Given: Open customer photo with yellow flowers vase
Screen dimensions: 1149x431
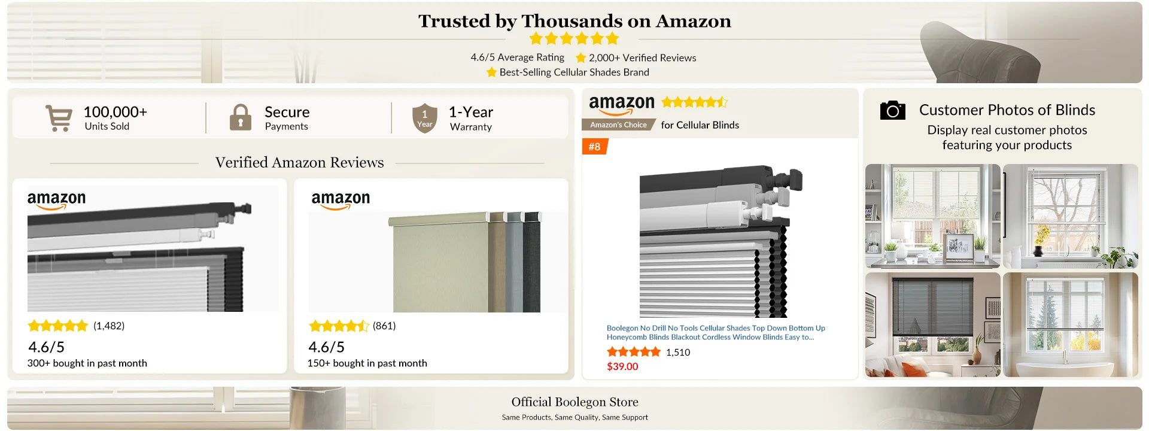Looking at the screenshot, I should click(1070, 216).
